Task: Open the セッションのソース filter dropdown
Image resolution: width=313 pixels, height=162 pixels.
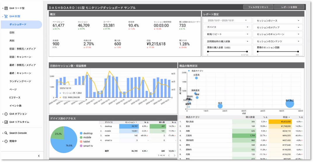Action: tap(278, 21)
